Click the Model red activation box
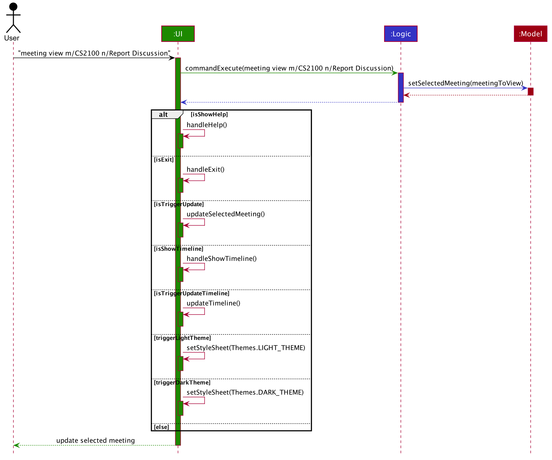 (x=531, y=92)
